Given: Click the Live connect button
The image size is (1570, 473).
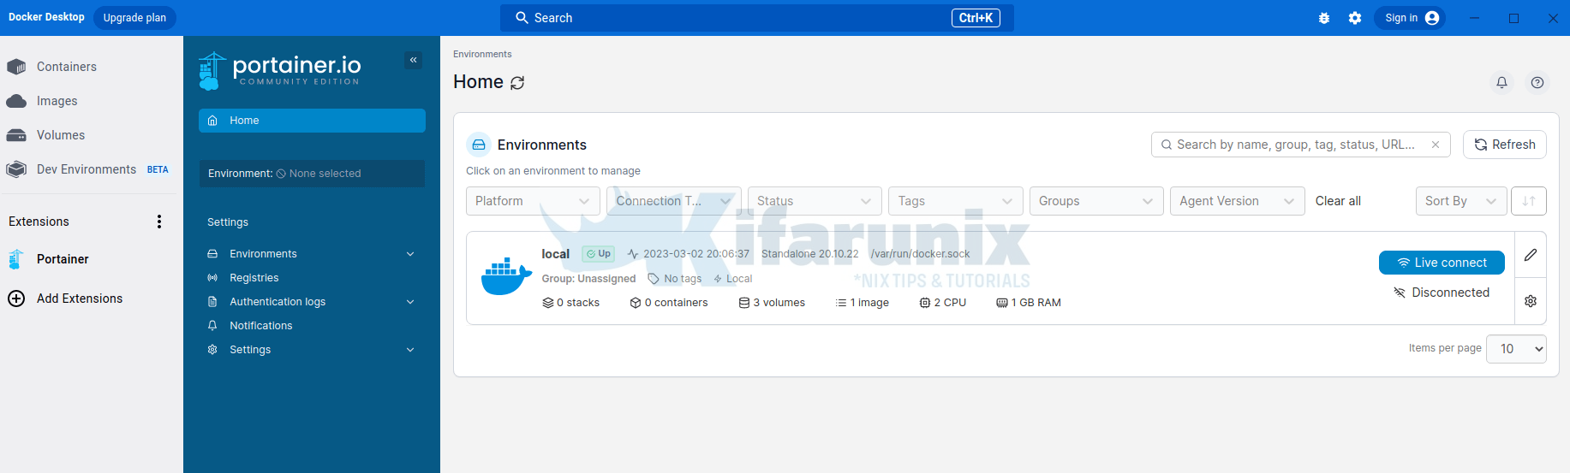Looking at the screenshot, I should tap(1442, 263).
